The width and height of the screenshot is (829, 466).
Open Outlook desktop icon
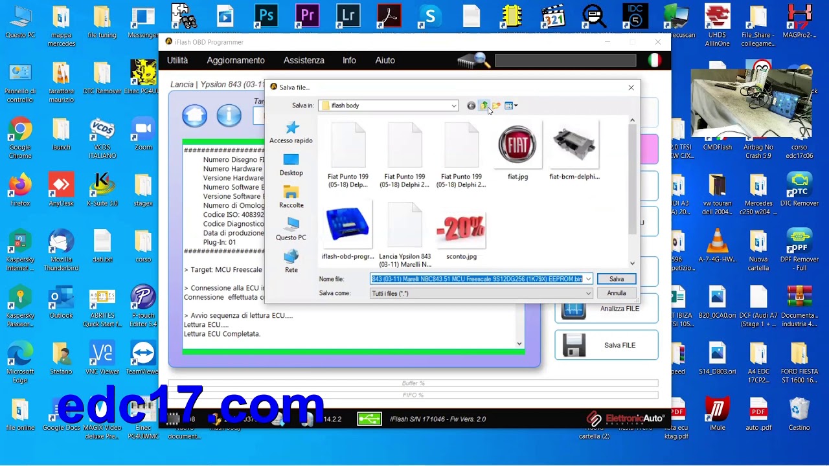(x=61, y=302)
